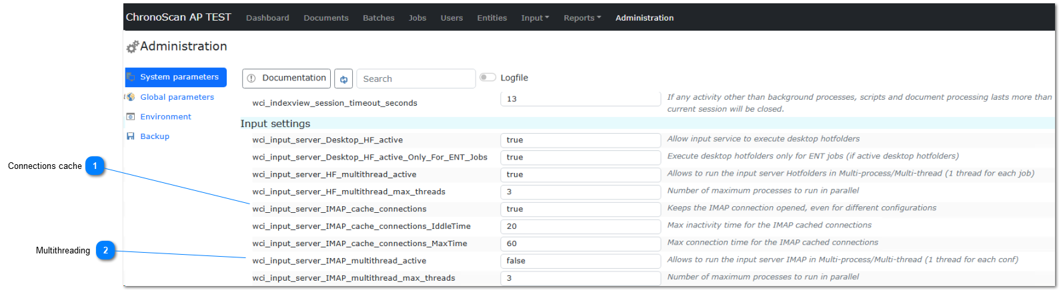Open the Reports dropdown menu
The image size is (1061, 292).
(x=582, y=18)
